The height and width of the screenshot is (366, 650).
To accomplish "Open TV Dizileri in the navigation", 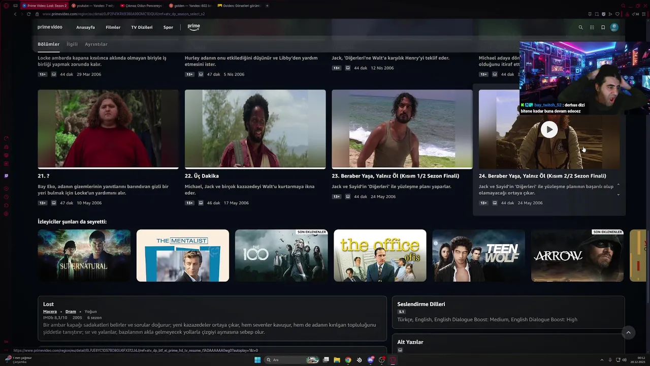I will tap(142, 27).
